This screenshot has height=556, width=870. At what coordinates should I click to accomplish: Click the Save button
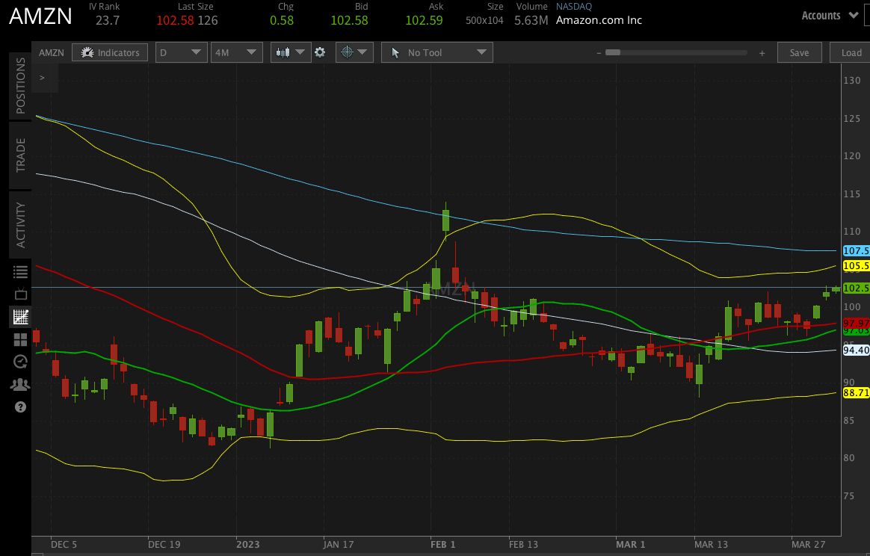[799, 52]
